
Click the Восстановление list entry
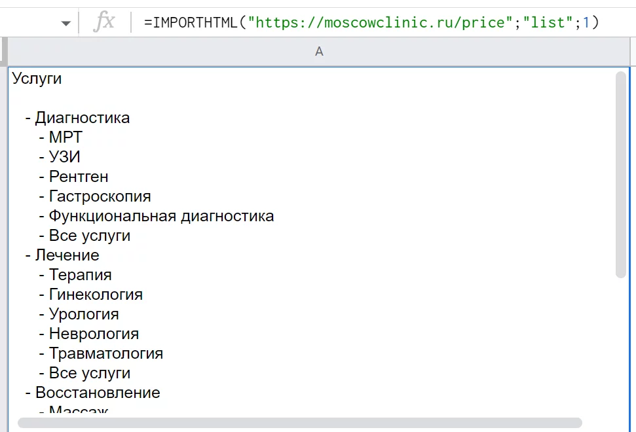click(x=98, y=393)
